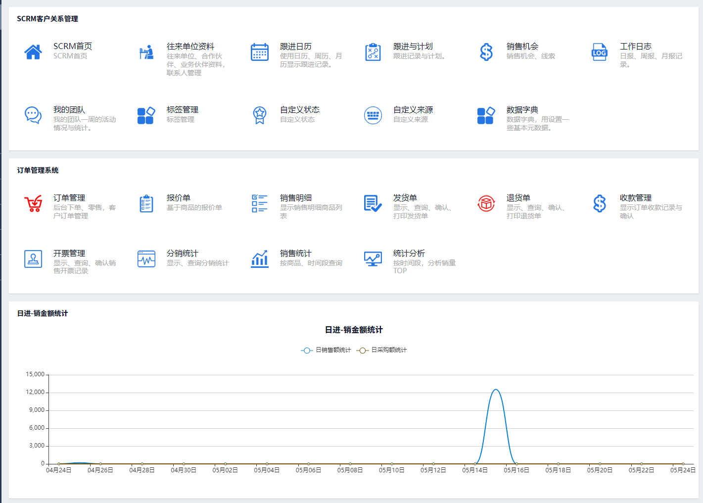
Task: Click the 05月10日 axis label
Action: (x=391, y=470)
